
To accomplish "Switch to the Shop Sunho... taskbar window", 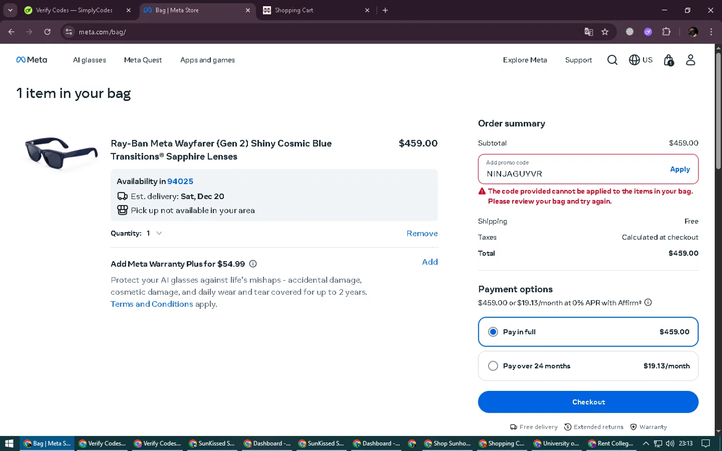I will pos(447,443).
